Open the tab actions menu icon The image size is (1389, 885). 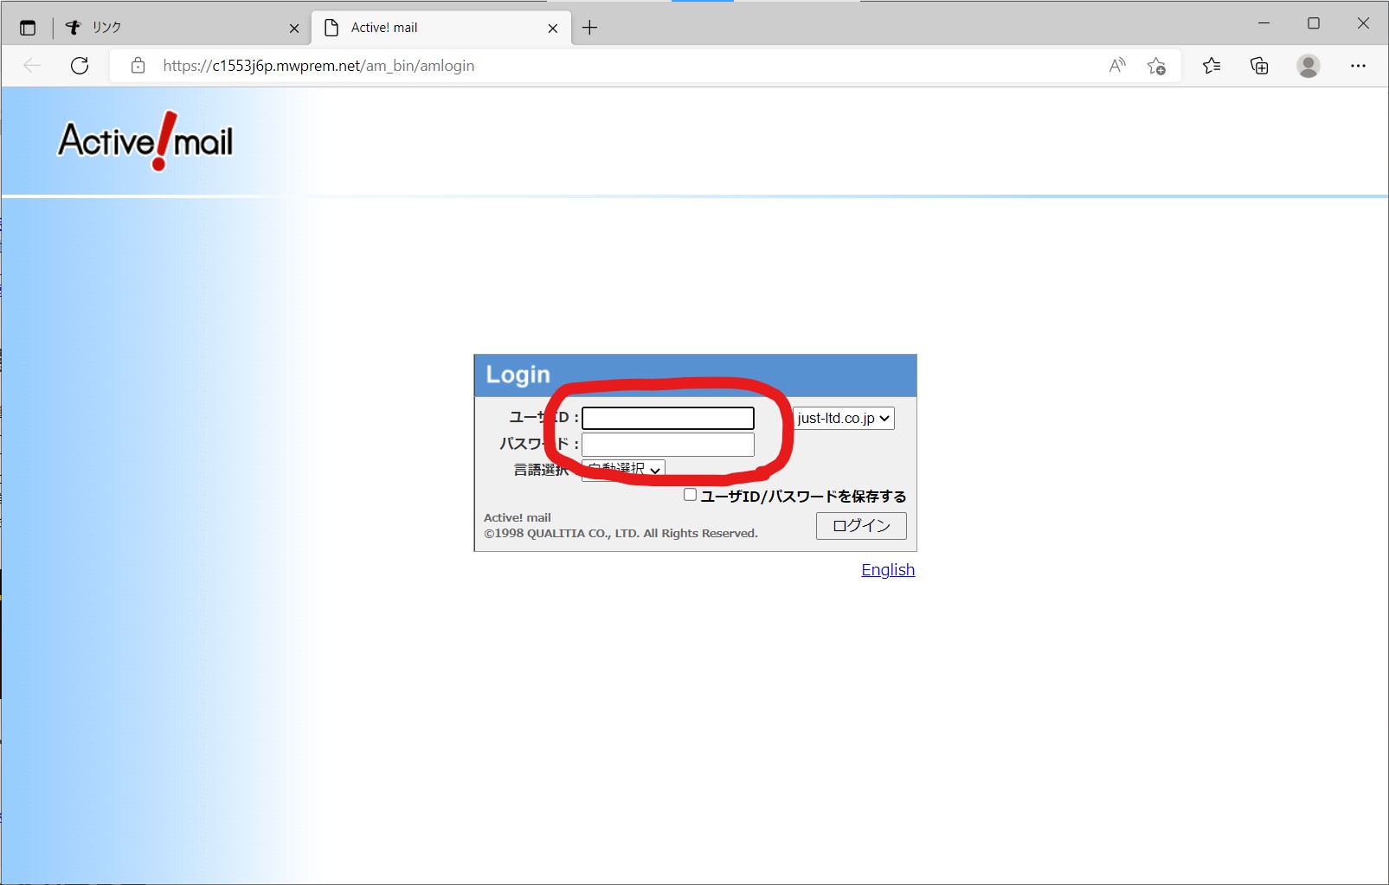coord(28,28)
